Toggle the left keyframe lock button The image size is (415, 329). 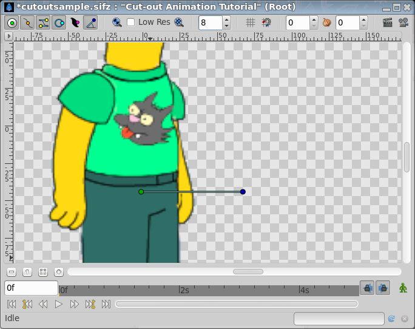point(367,288)
